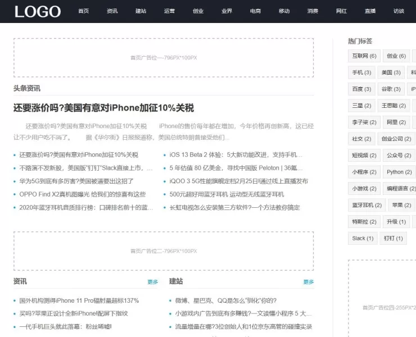This screenshot has height=337, width=416.
Task: Click 更多 next to the 建站 section
Action: click(308, 282)
